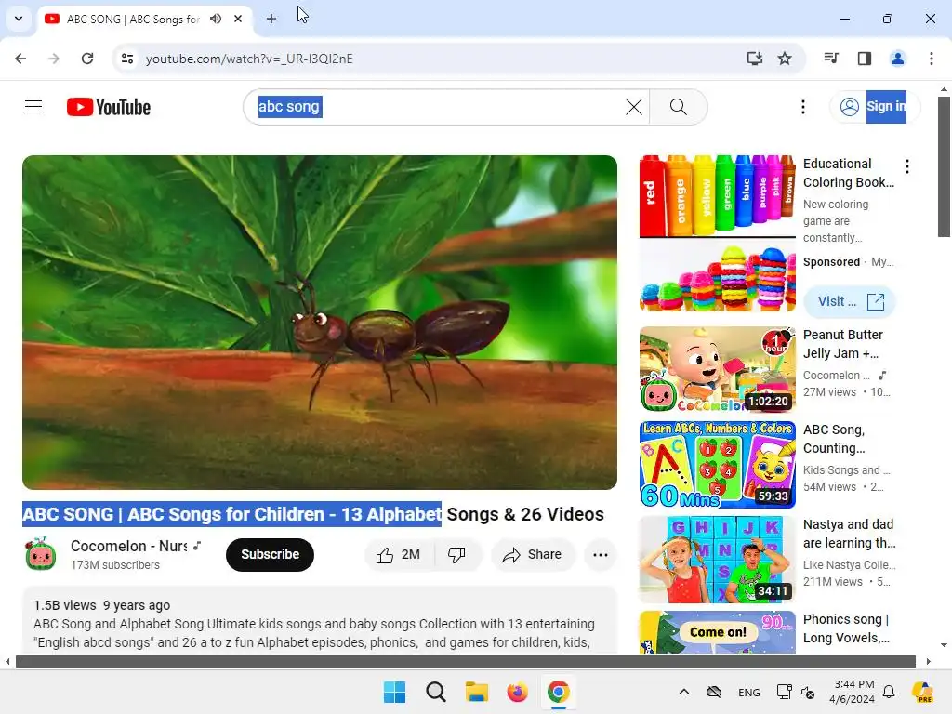Toggle Chrome side panel icon
The height and width of the screenshot is (714, 952).
click(865, 59)
